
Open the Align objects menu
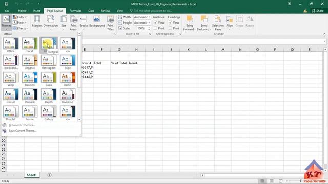[x=230, y=22]
